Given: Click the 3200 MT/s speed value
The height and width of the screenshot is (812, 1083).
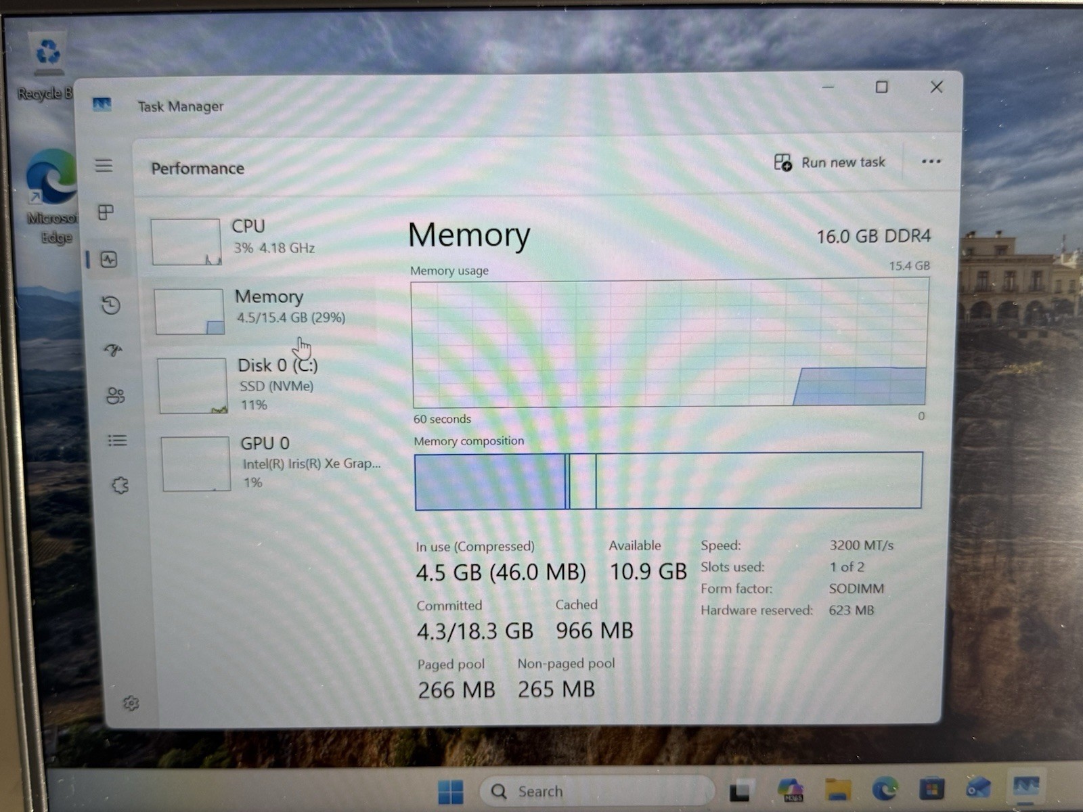Looking at the screenshot, I should pyautogui.click(x=862, y=545).
